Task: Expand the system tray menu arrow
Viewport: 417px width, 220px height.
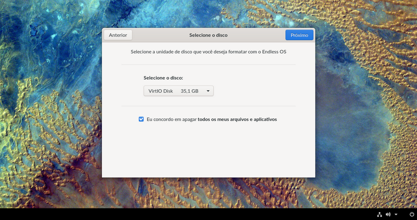Action: (396, 215)
